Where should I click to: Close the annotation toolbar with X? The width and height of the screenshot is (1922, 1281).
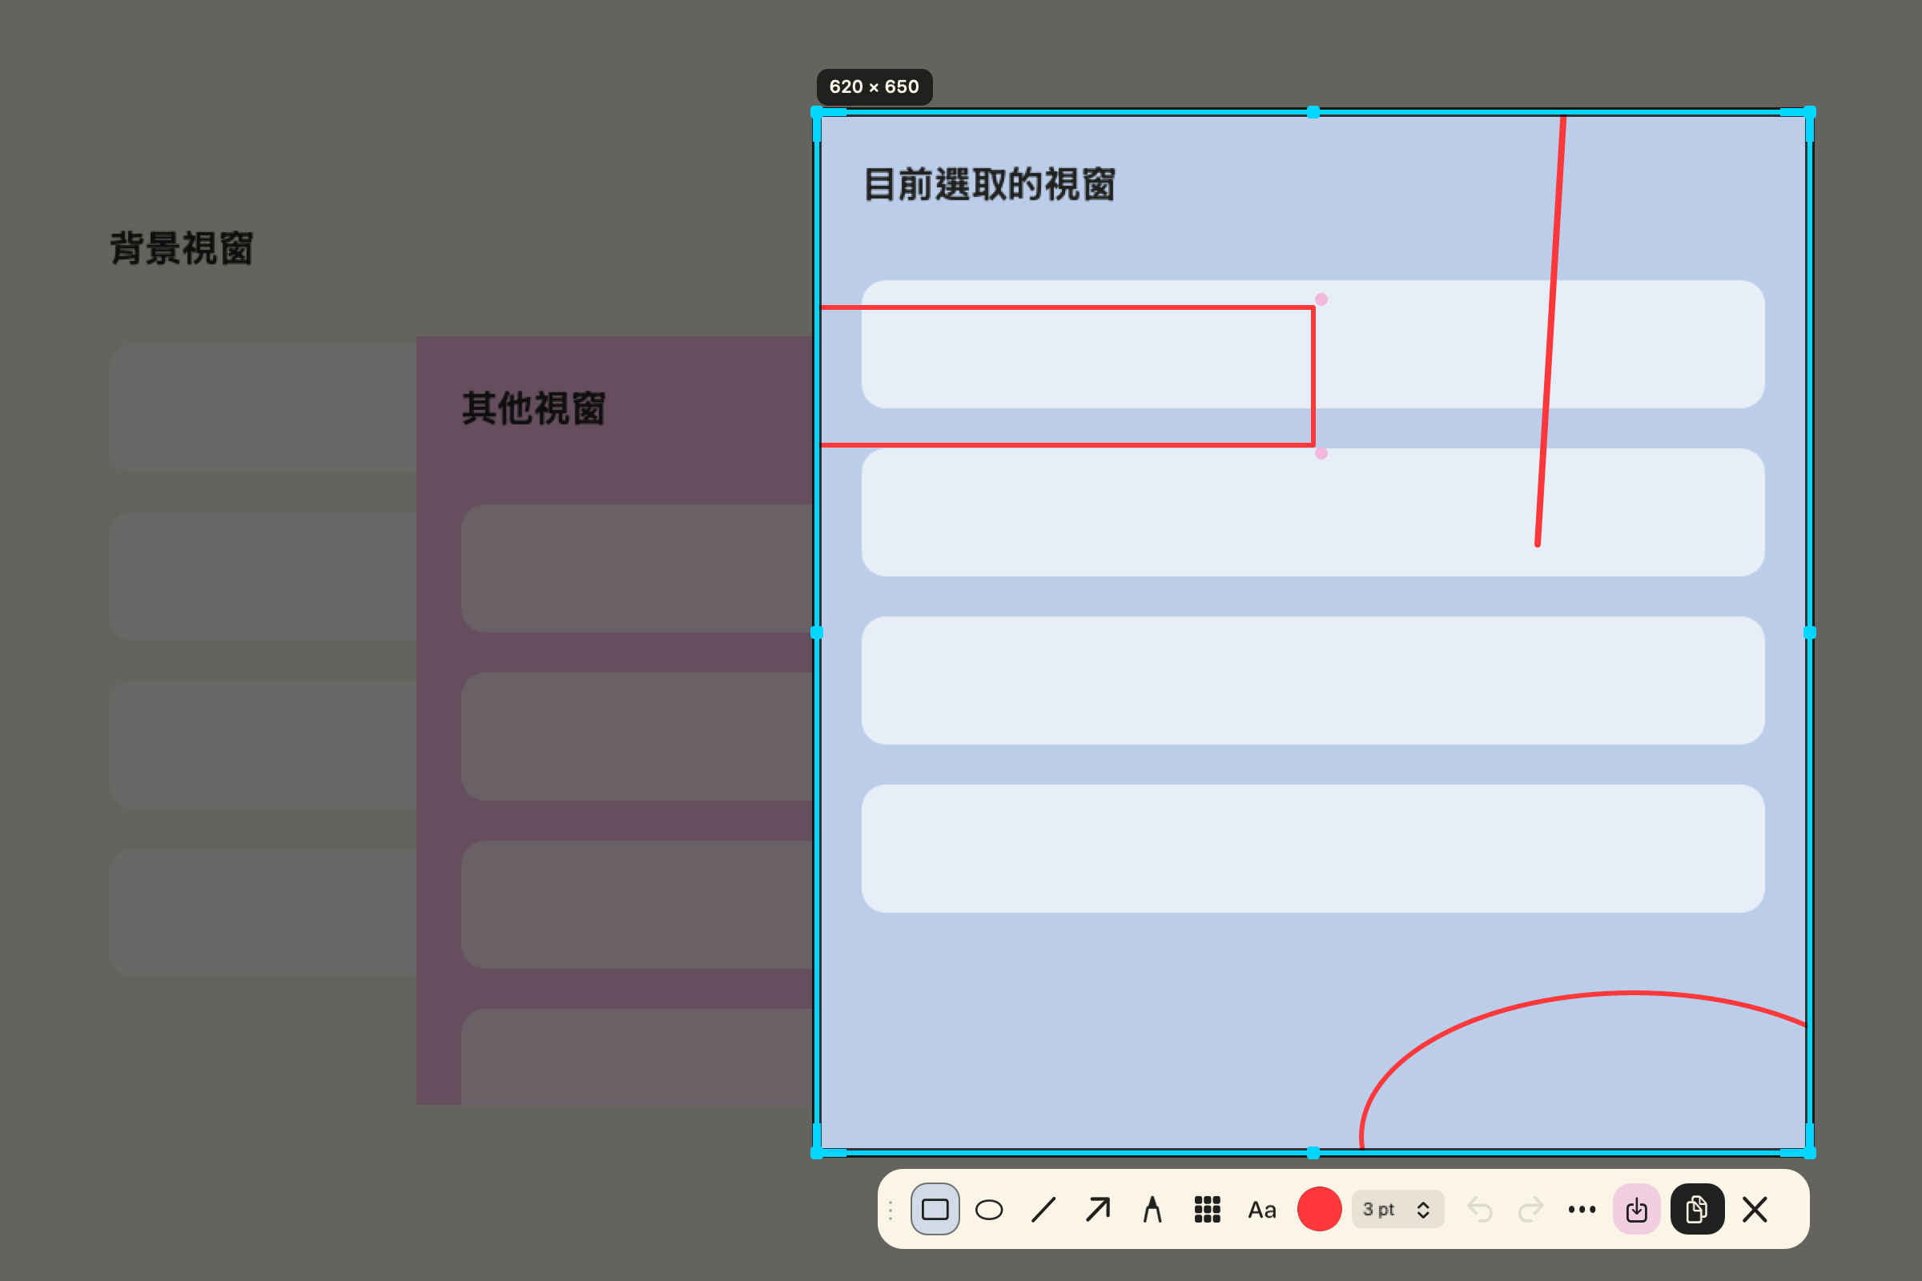click(1755, 1209)
